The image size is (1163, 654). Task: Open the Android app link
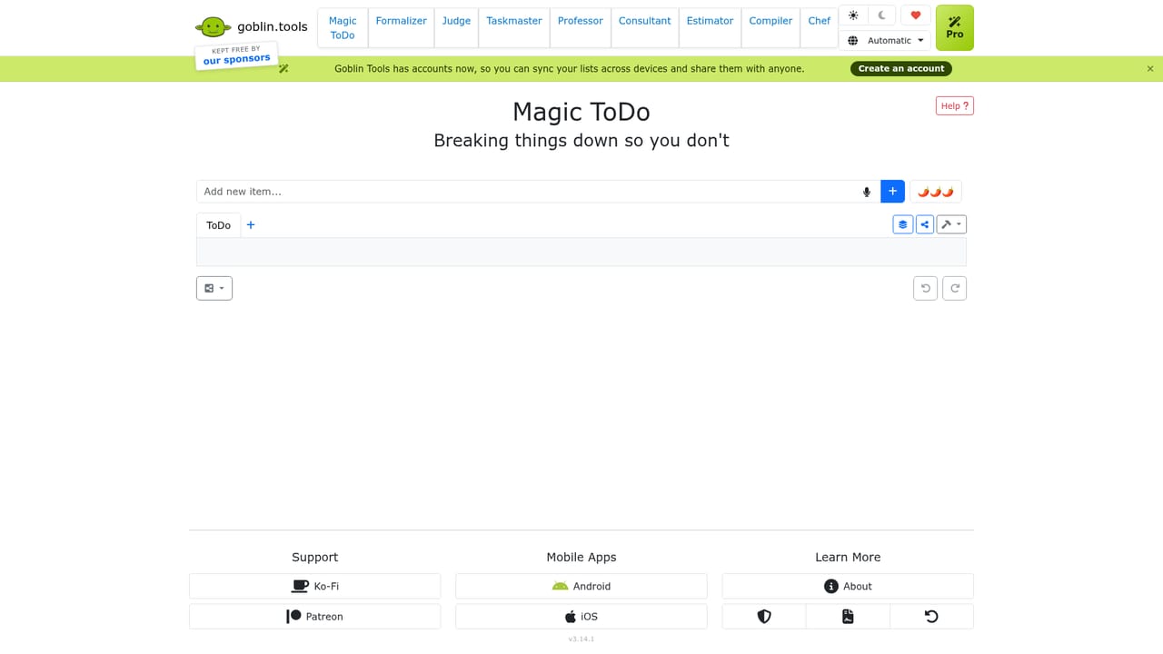click(x=581, y=586)
